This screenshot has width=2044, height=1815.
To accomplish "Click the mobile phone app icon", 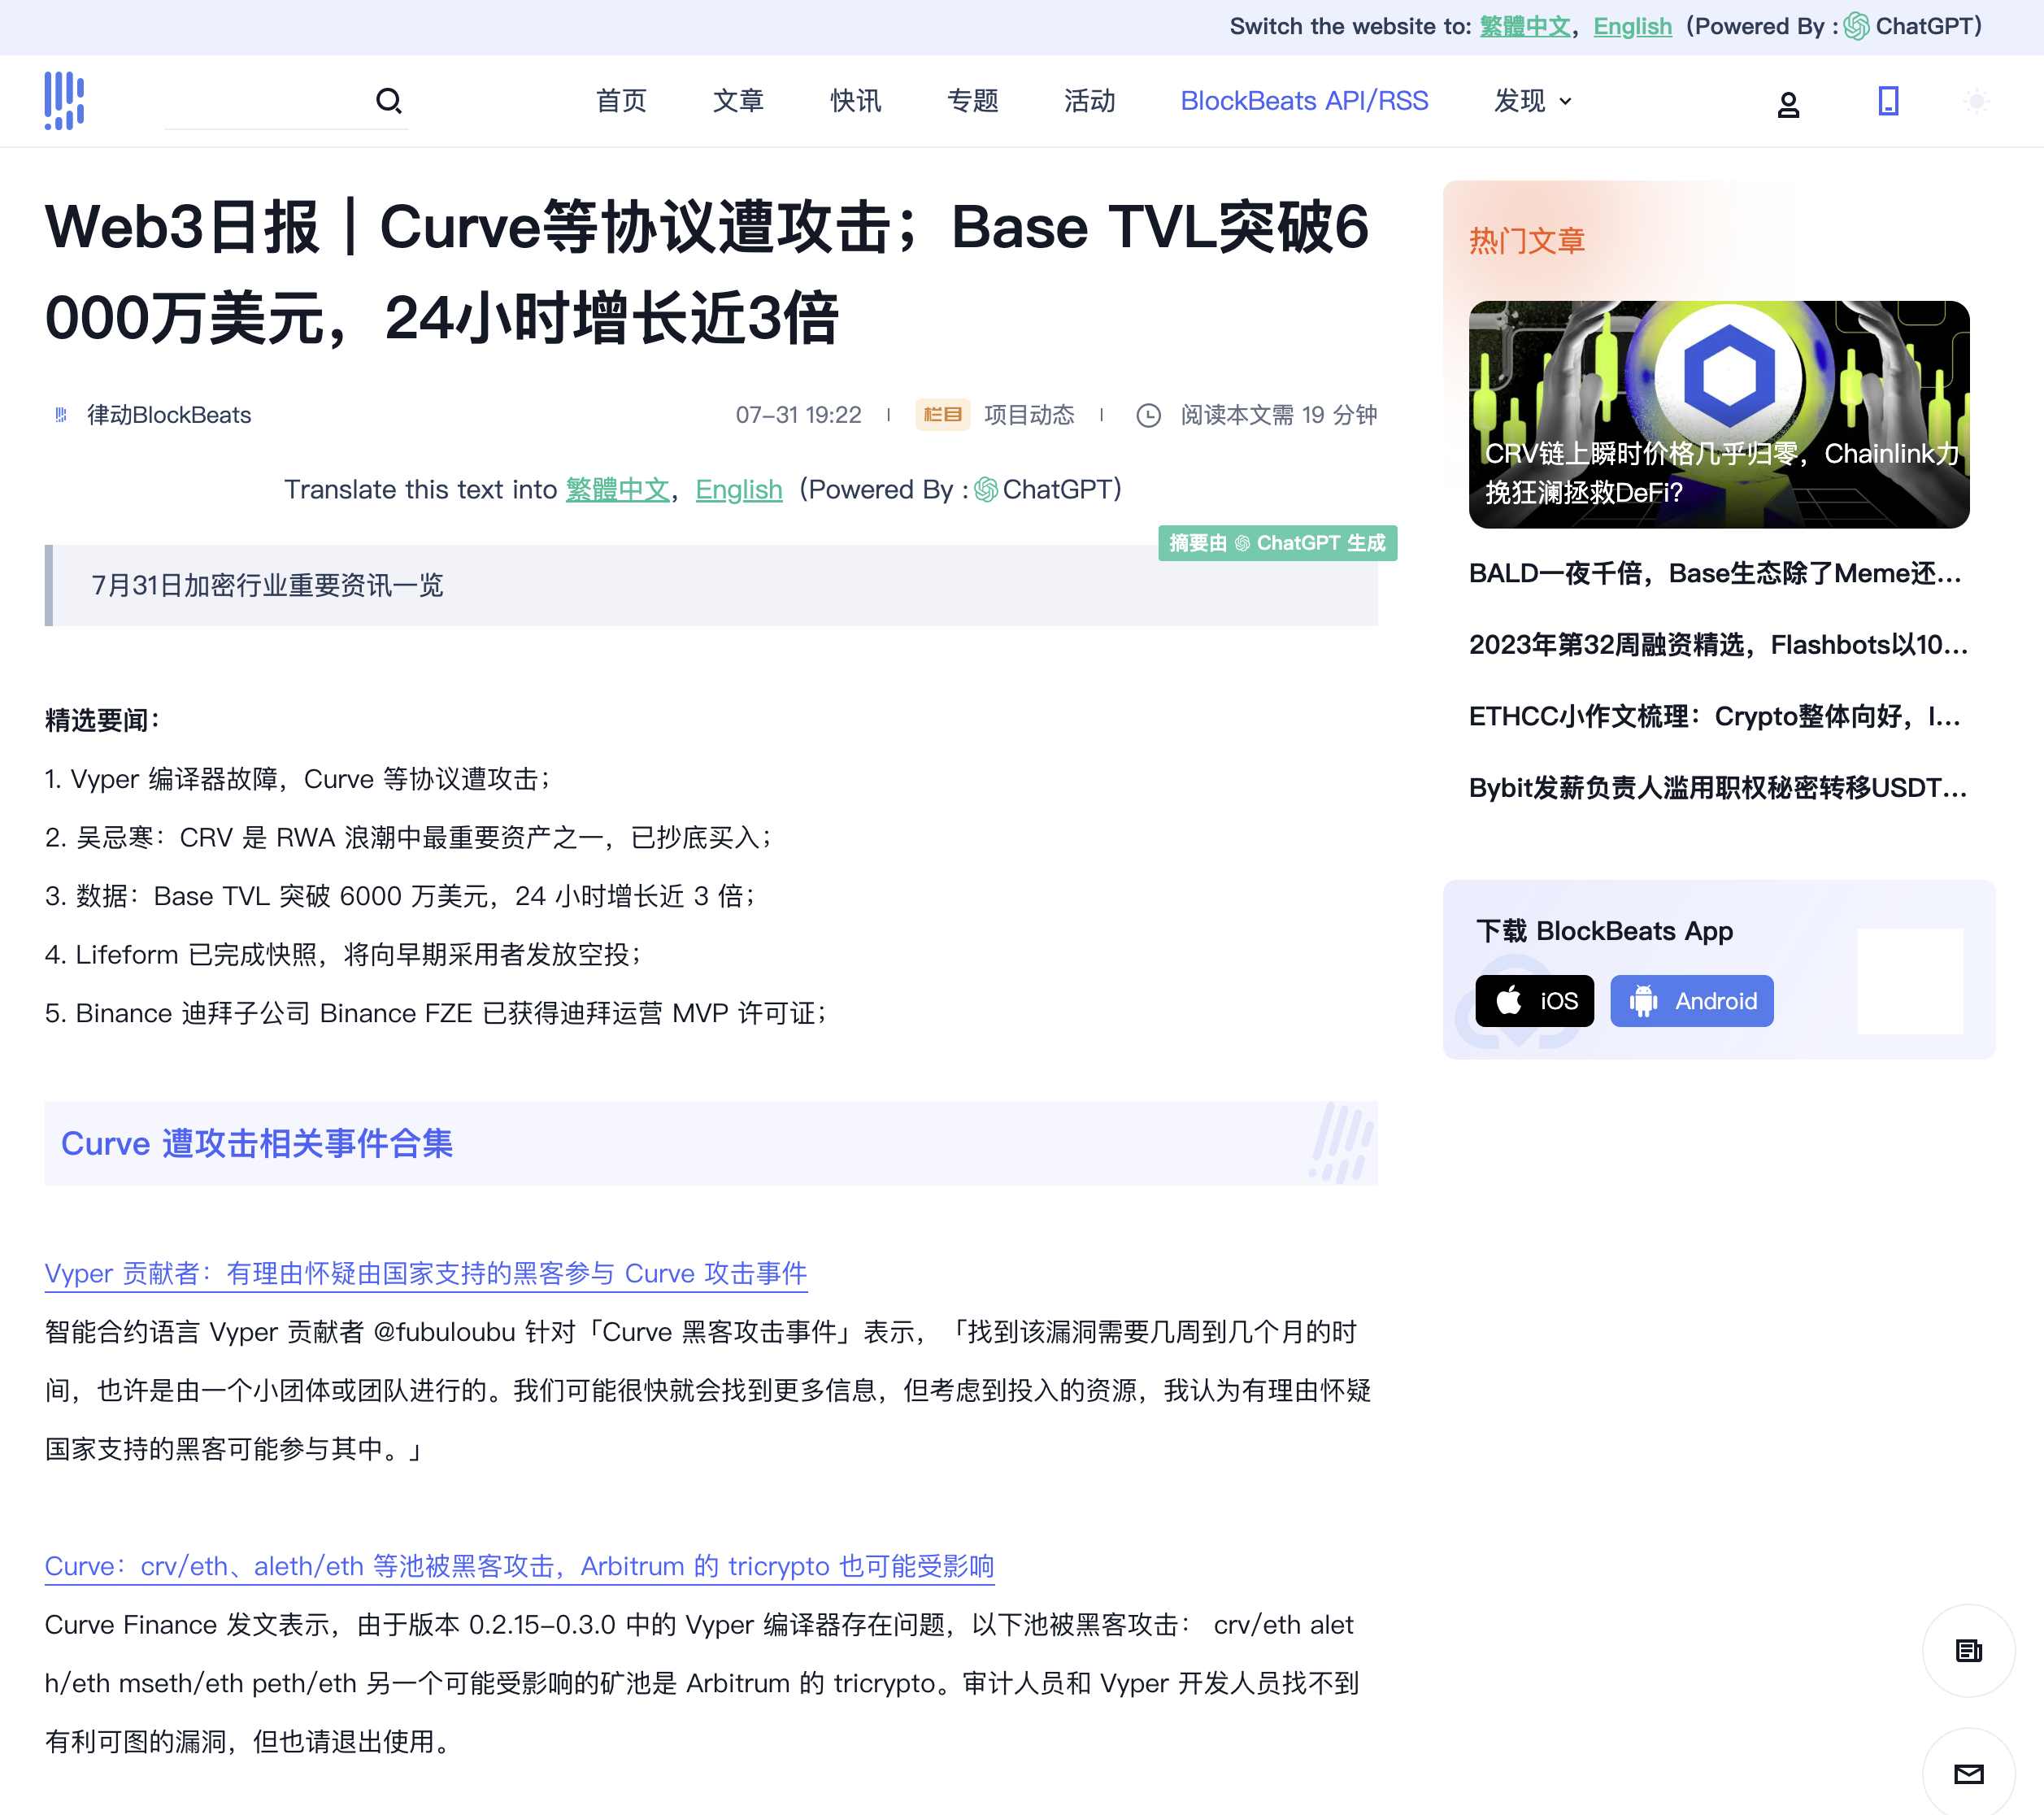I will point(1887,101).
